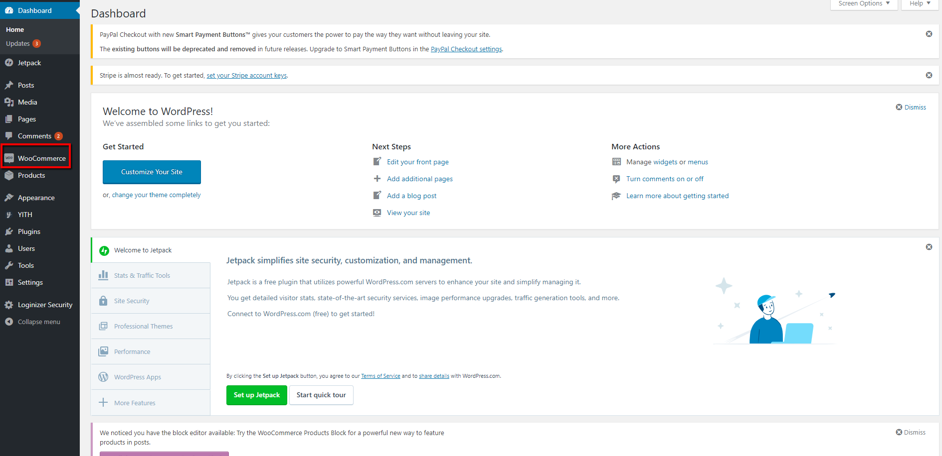Click the Tools wrench icon
Viewport: 942px width, 456px height.
pyautogui.click(x=9, y=265)
